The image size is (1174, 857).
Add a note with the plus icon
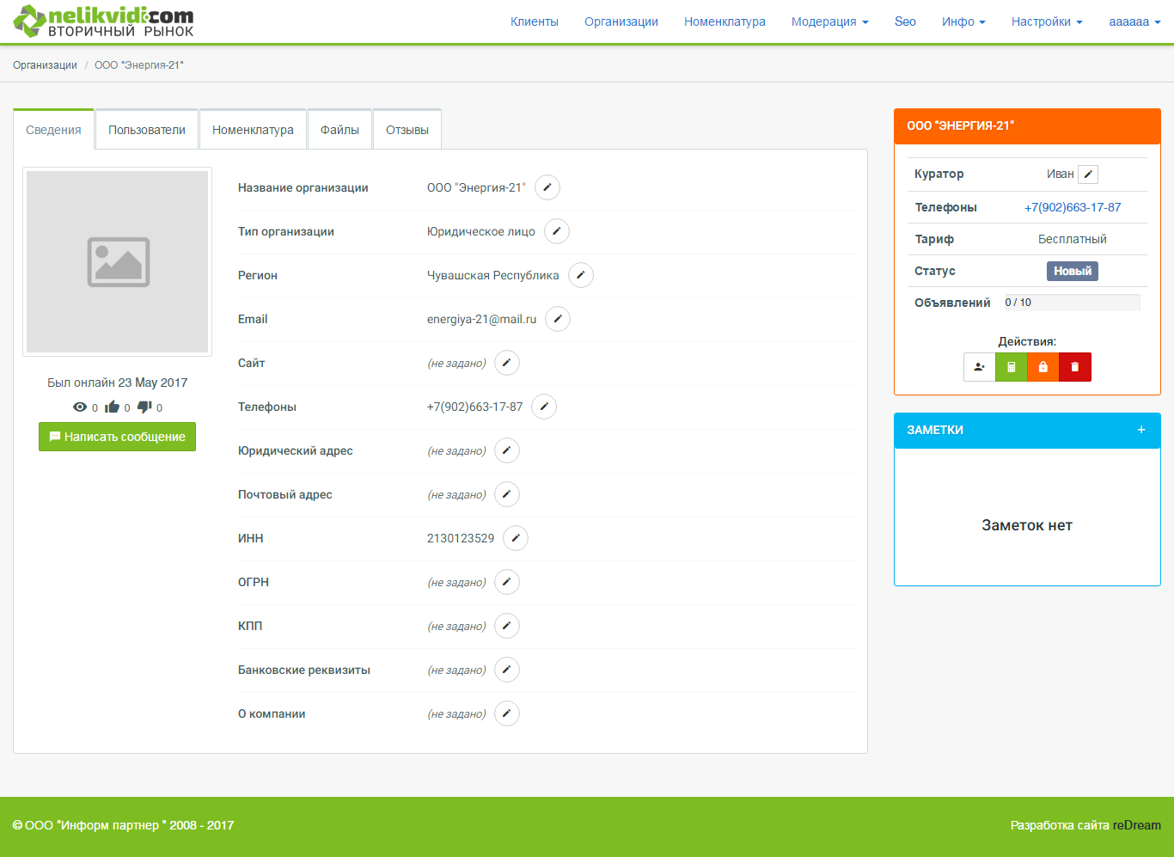1141,430
